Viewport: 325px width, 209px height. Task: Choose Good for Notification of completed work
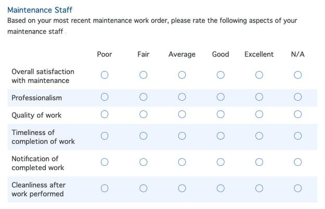pyautogui.click(x=220, y=162)
